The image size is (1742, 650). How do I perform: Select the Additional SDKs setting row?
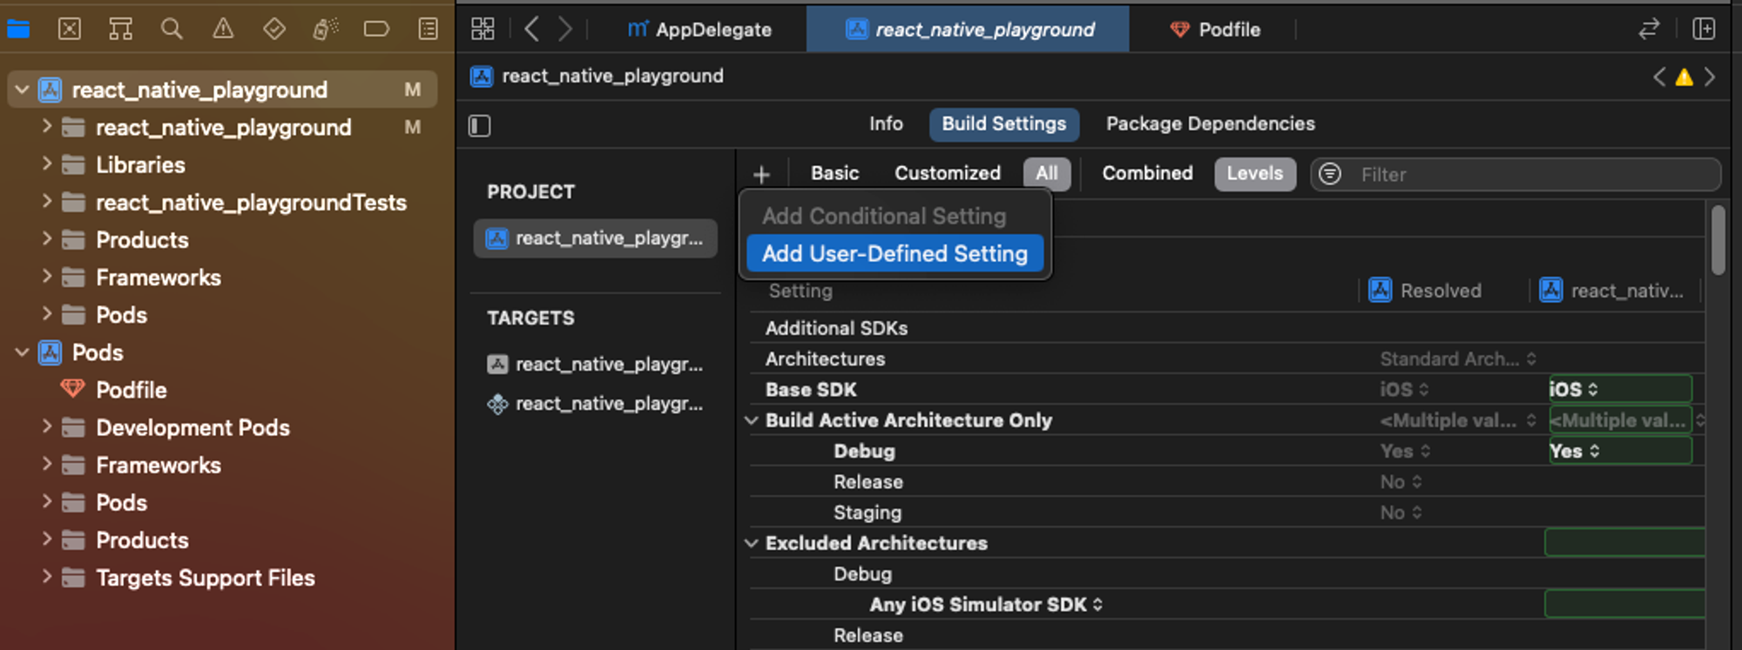1226,329
